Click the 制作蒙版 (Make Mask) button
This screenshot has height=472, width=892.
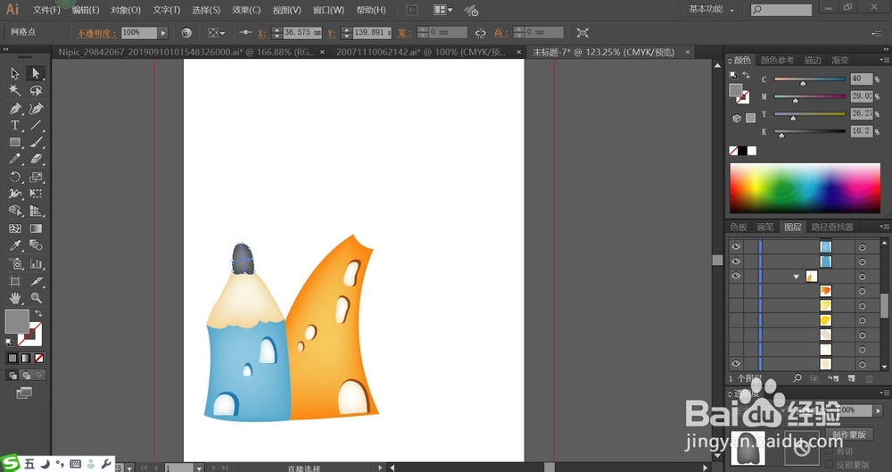[849, 435]
